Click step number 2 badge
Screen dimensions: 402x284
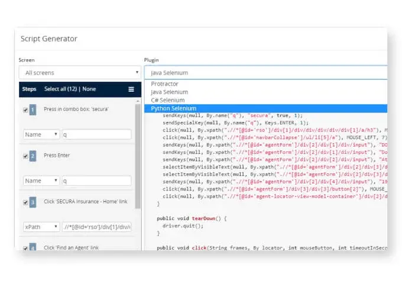coord(33,156)
